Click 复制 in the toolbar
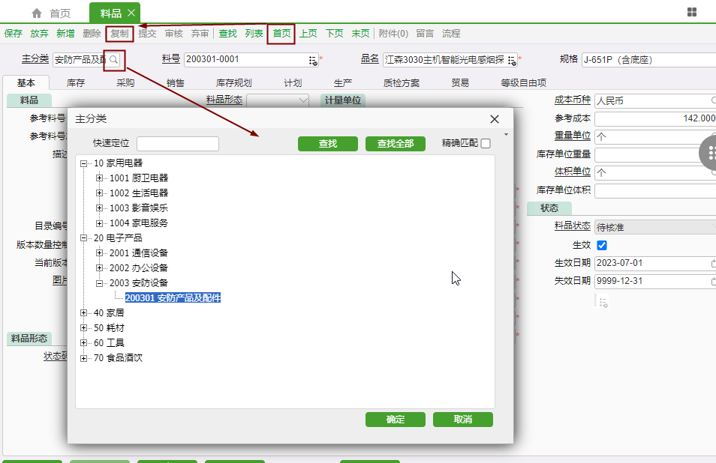This screenshot has height=463, width=716. click(x=119, y=34)
